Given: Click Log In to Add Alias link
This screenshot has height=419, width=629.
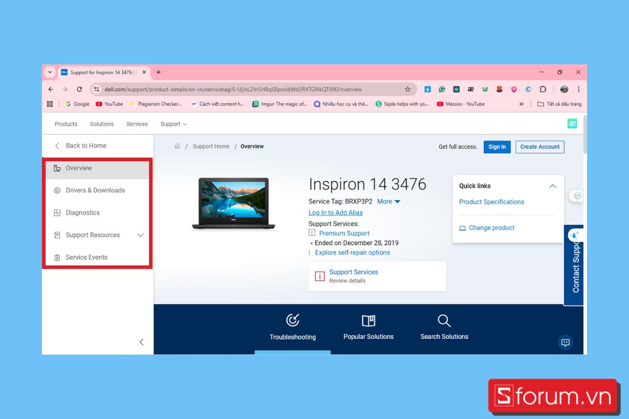Looking at the screenshot, I should tap(335, 213).
